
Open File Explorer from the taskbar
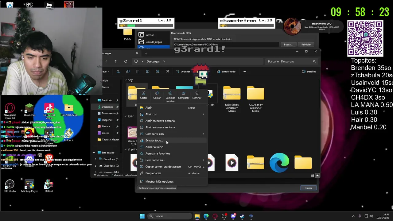pyautogui.click(x=197, y=216)
